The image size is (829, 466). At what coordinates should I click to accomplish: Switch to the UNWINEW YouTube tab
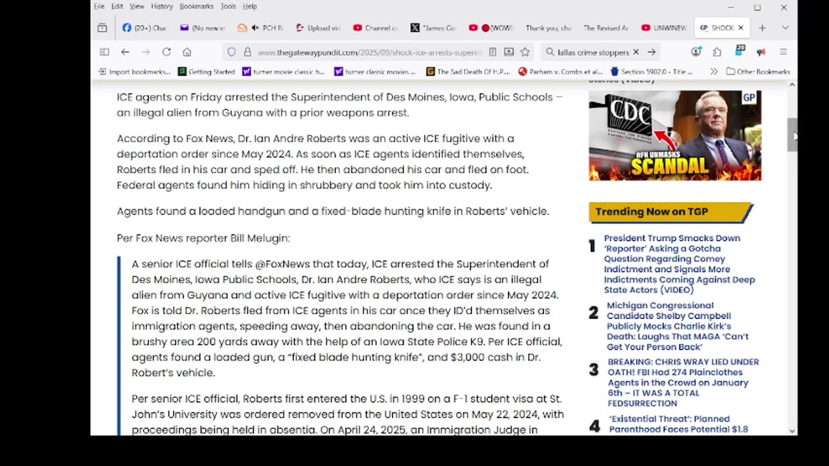(663, 28)
